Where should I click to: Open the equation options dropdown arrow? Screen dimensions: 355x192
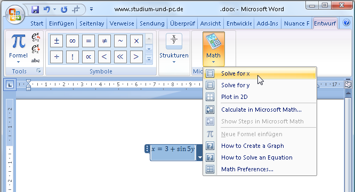200,157
